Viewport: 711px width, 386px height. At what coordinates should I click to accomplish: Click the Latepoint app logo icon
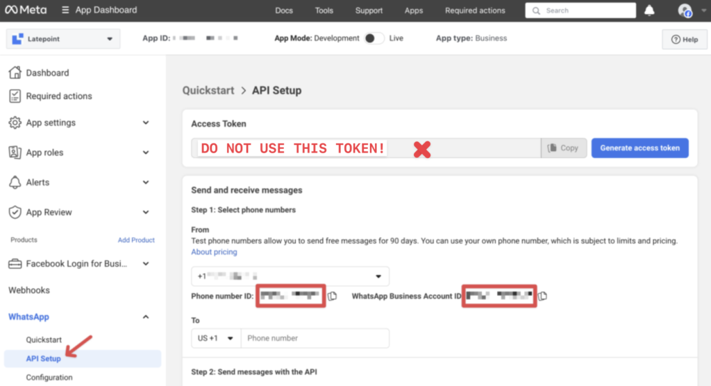[17, 39]
